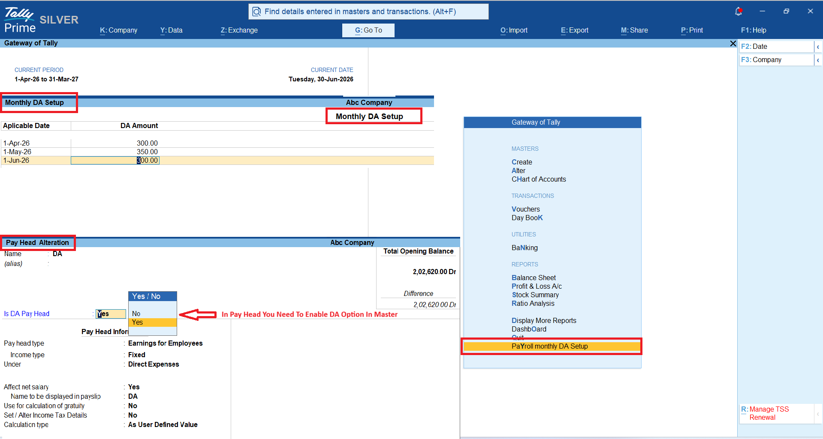Open the Z: Exchange menu
Screen dimensions: 823x439
[x=239, y=30]
